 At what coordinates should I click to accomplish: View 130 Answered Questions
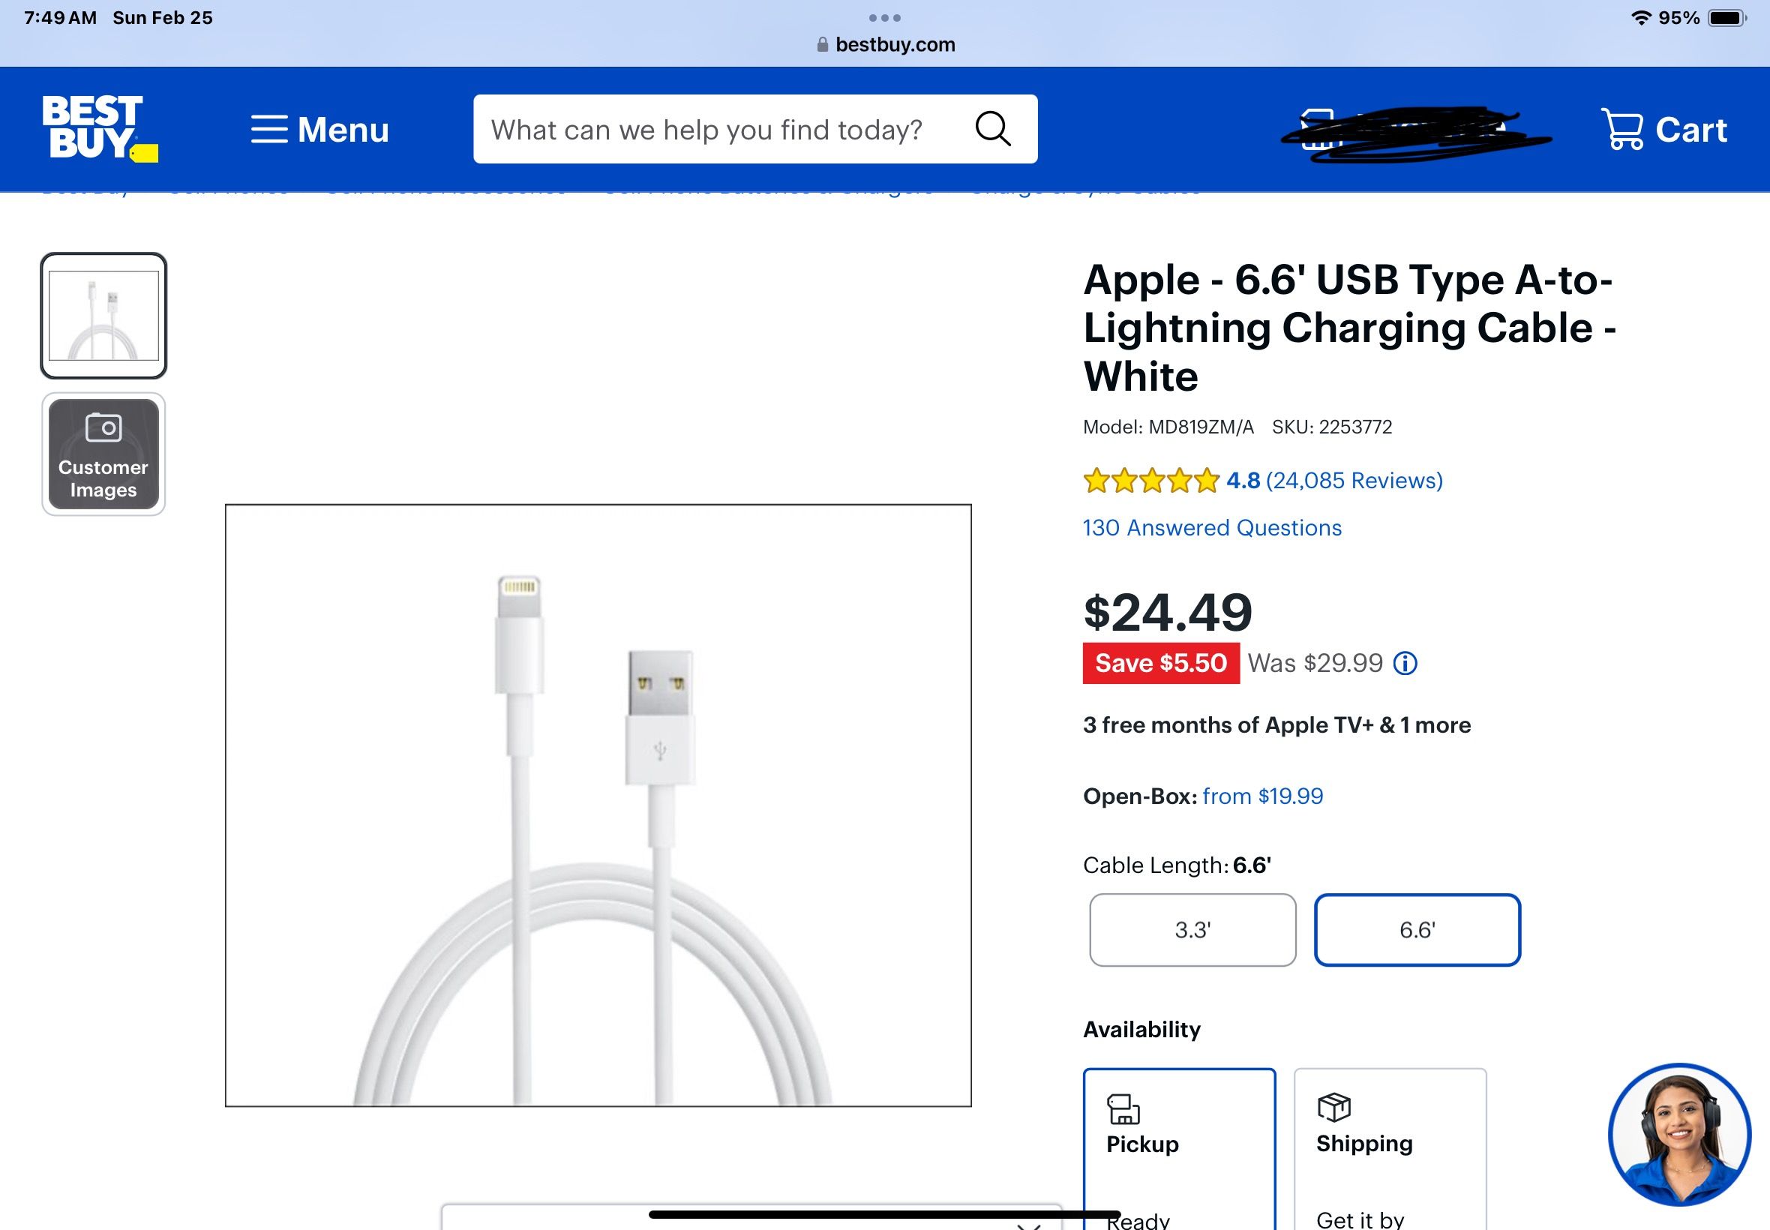(1212, 528)
